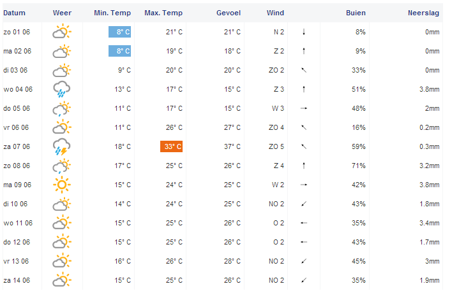
Task: Click the rain cloud icon for wo 04 06
Action: 62,89
